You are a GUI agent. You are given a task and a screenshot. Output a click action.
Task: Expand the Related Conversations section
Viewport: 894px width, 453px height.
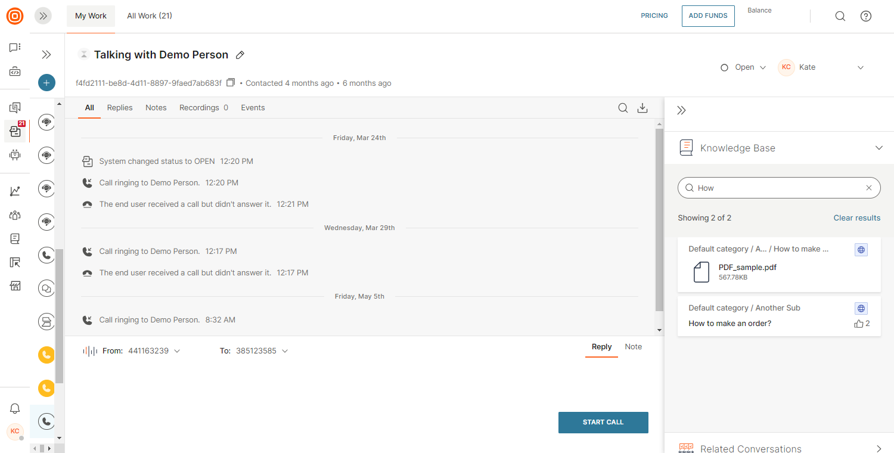879,449
